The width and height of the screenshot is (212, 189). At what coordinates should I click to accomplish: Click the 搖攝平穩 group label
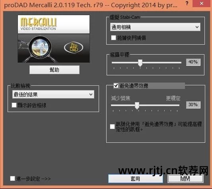[x=119, y=55]
